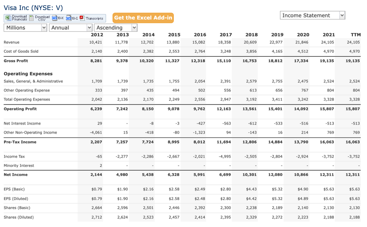Click the Shares (Diluted) row label
Image resolution: width=367 pixels, height=227 pixels.
point(19,217)
